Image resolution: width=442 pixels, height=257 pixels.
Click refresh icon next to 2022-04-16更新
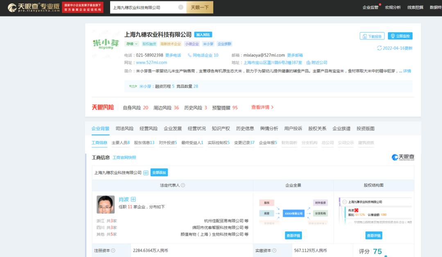tap(379, 48)
